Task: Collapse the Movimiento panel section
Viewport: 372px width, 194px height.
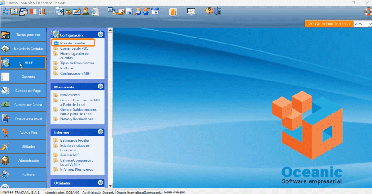Action: [100, 87]
